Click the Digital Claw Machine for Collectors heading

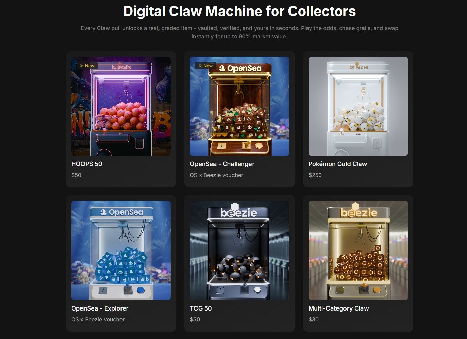pyautogui.click(x=240, y=11)
